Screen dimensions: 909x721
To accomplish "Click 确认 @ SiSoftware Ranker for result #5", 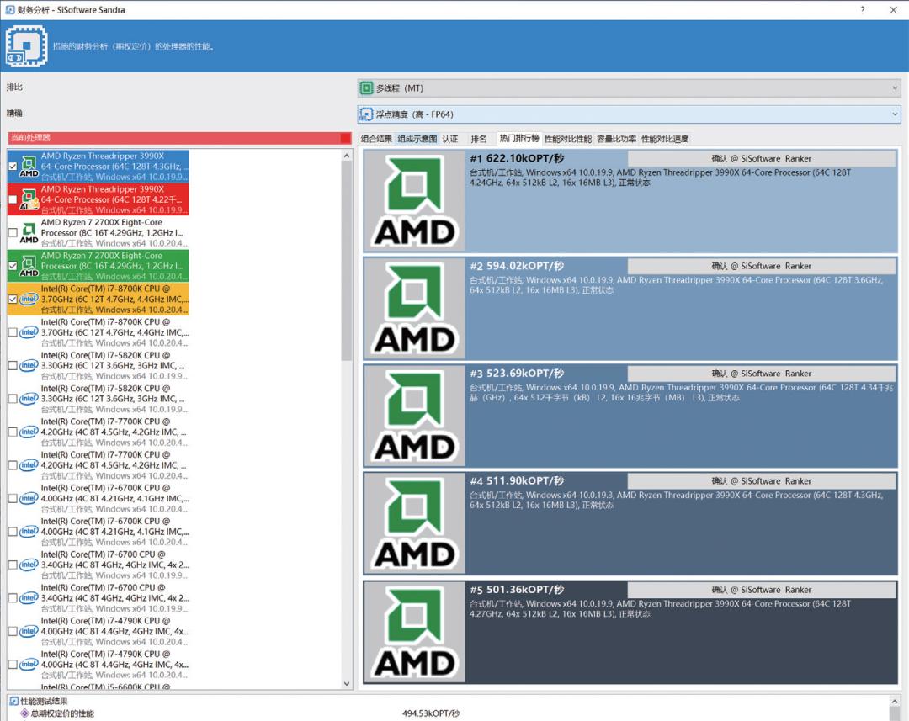I will click(761, 590).
